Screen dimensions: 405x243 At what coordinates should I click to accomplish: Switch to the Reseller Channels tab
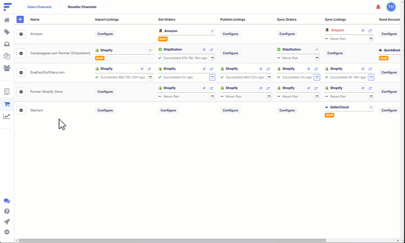pyautogui.click(x=82, y=7)
